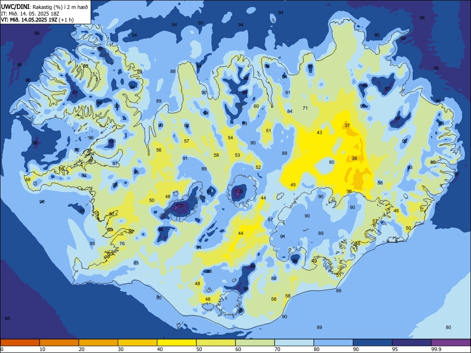Click the humidity value 54 on the map
This screenshot has height=353, width=471.
pos(230,138)
